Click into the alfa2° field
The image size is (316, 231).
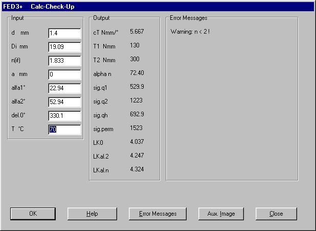click(64, 102)
